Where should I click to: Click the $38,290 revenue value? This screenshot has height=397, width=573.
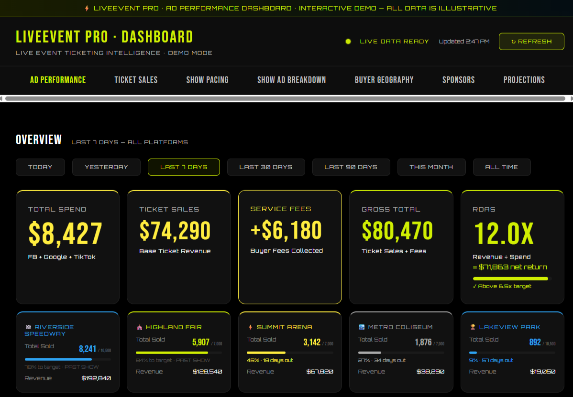[x=430, y=372]
